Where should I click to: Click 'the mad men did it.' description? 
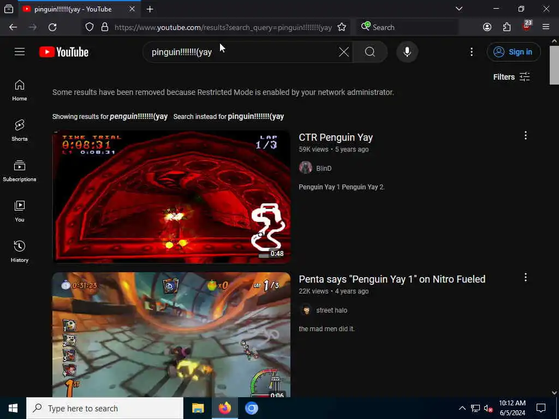[x=326, y=329]
